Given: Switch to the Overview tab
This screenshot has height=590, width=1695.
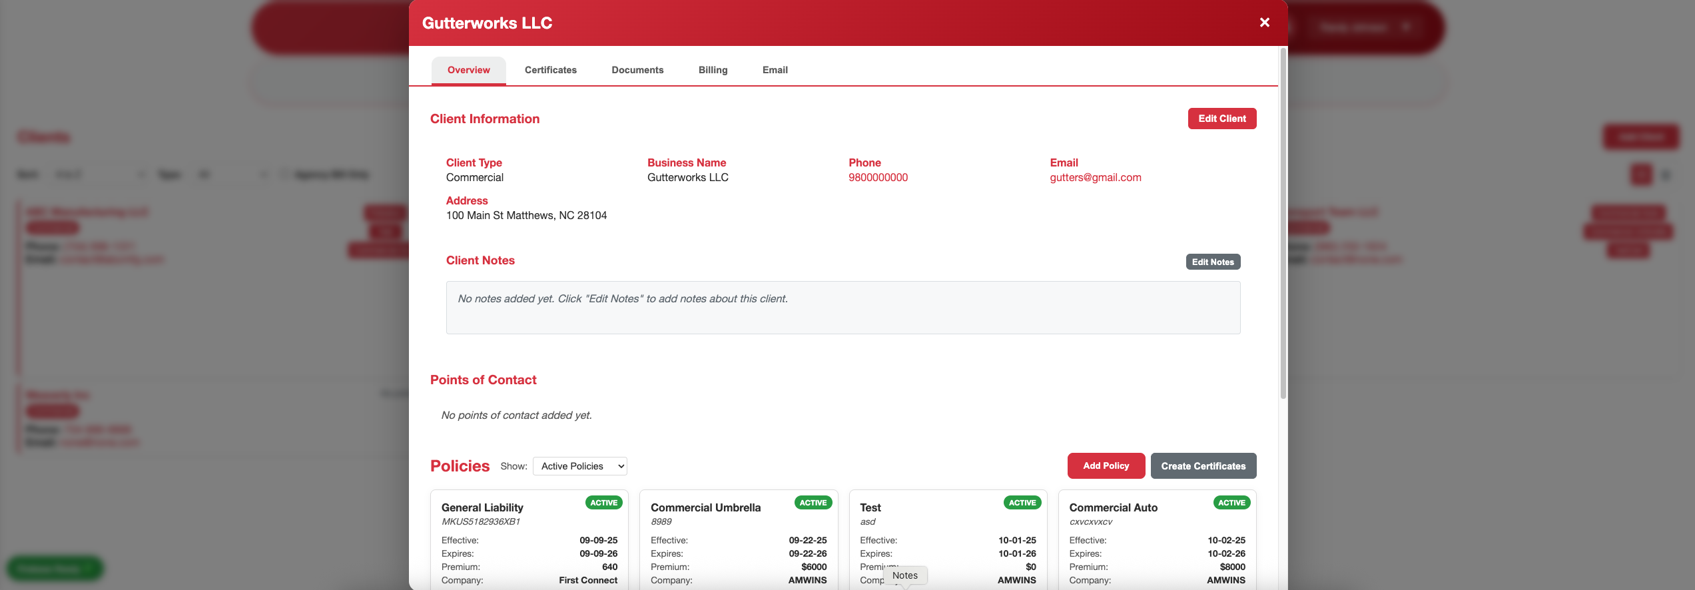Looking at the screenshot, I should (x=468, y=70).
